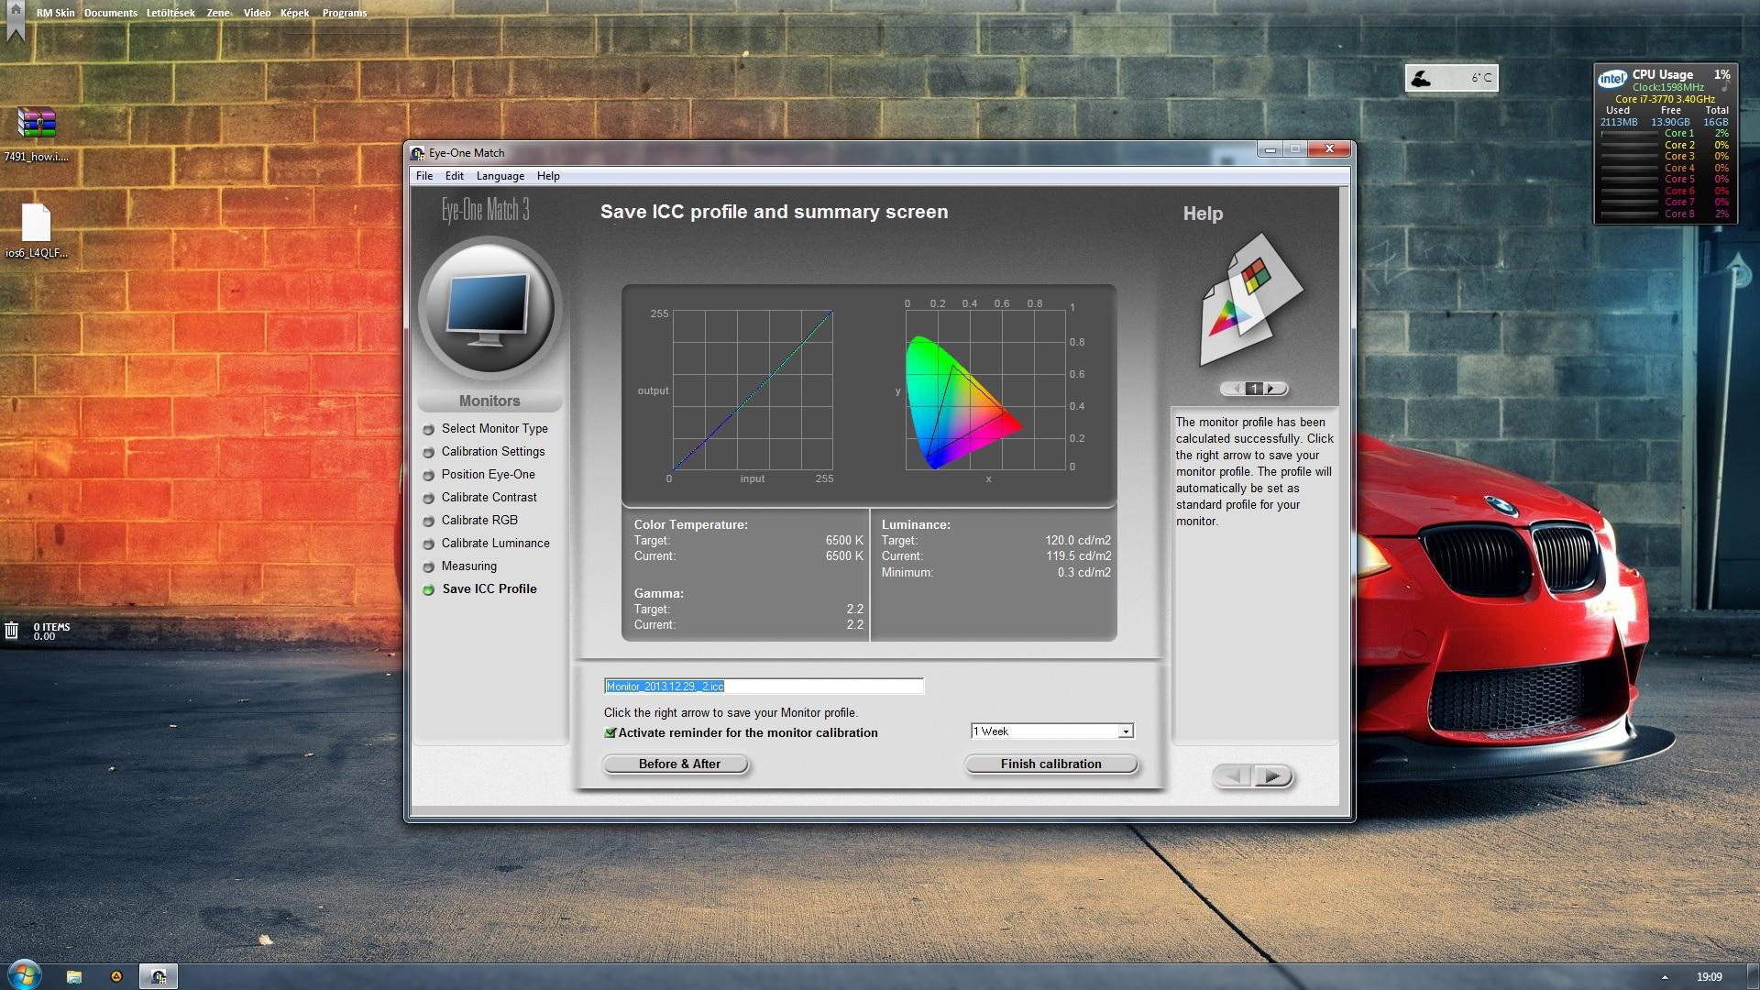Image resolution: width=1760 pixels, height=990 pixels.
Task: Click the left arrow to go back a step
Action: click(1233, 776)
